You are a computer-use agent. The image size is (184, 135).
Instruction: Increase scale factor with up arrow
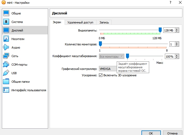pos(177,55)
